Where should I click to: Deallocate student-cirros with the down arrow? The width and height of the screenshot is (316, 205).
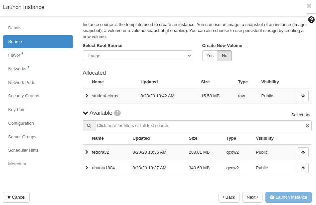[x=303, y=96]
